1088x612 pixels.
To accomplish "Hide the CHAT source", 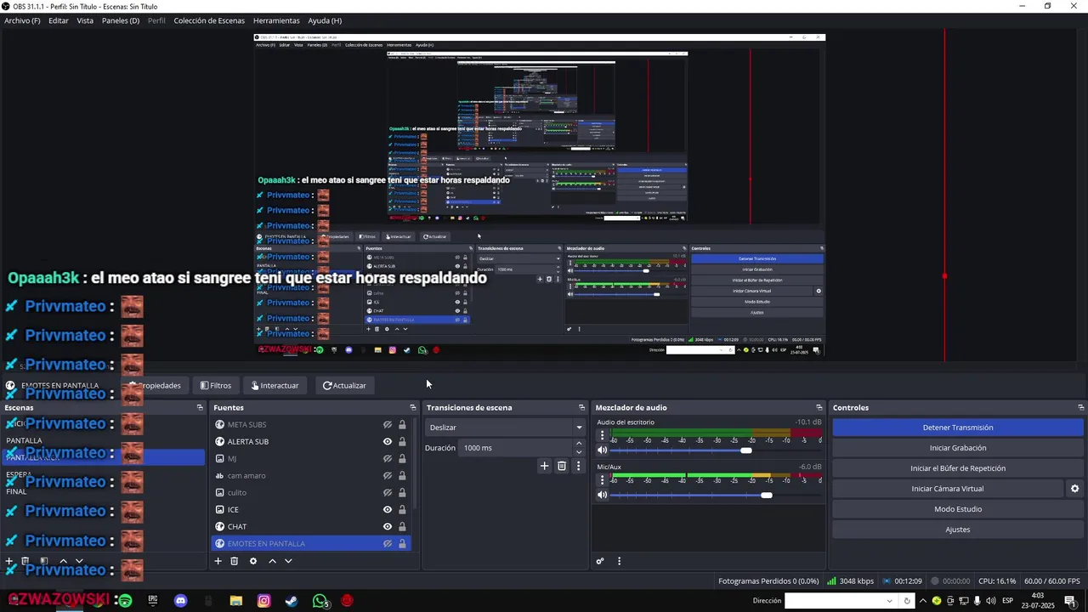I will (388, 527).
